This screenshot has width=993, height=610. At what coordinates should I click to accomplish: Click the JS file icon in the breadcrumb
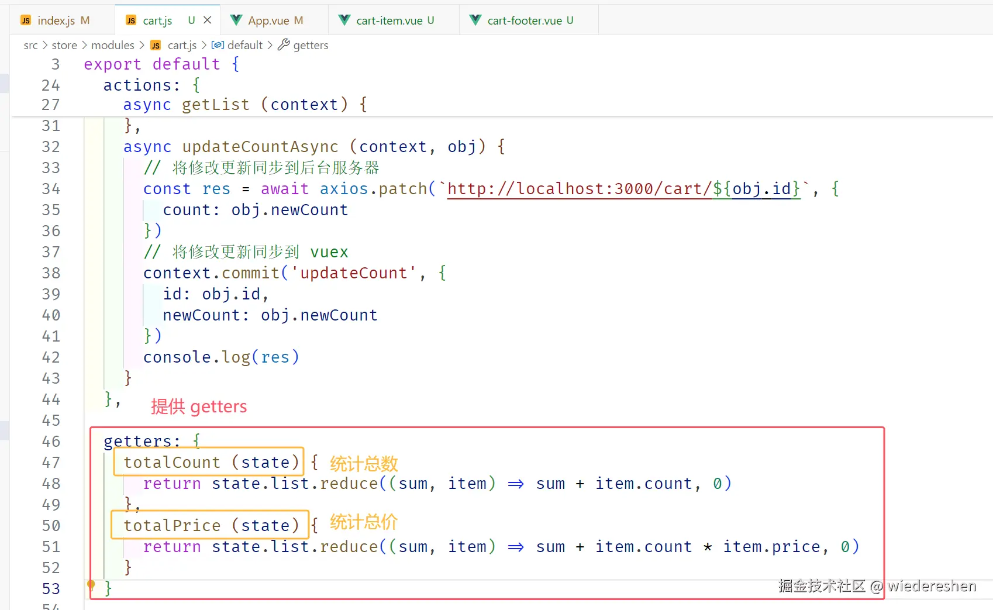[156, 46]
